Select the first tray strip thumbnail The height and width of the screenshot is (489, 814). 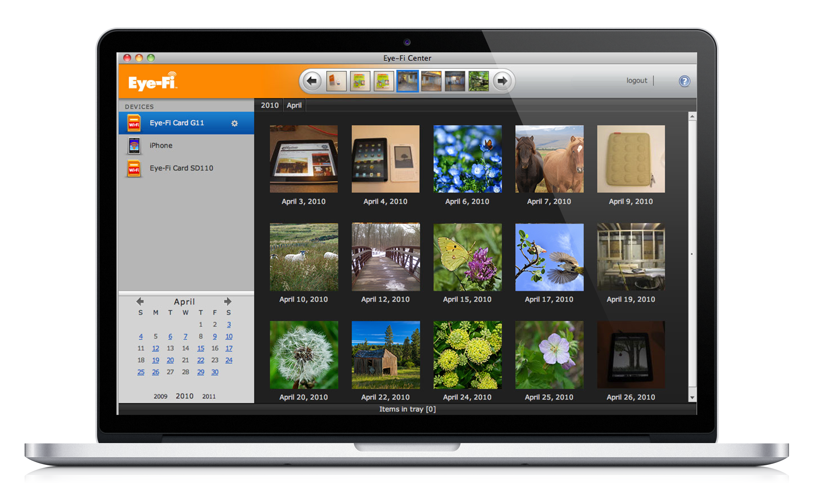[x=336, y=81]
